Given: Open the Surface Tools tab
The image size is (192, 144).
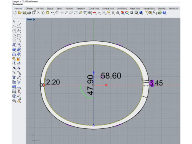Looking at the screenshot, I should (108, 8).
